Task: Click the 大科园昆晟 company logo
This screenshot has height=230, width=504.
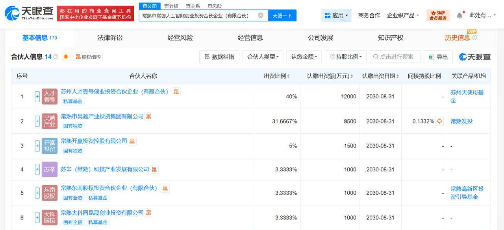Action: (x=50, y=217)
